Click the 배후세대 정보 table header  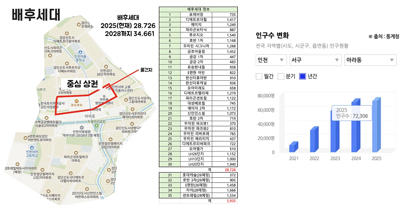pos(198,9)
